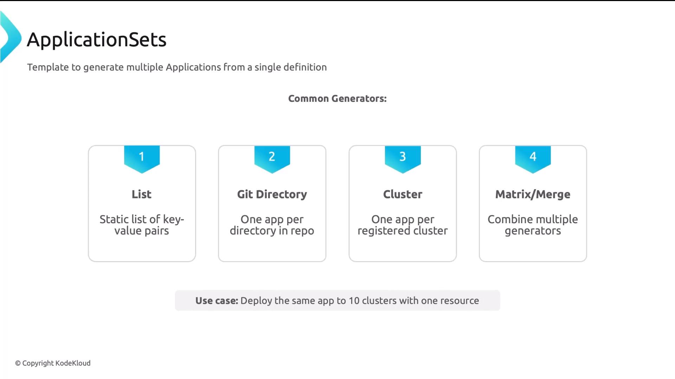Screen dimensions: 675x379
Task: Click the List card heading
Action: pyautogui.click(x=142, y=194)
